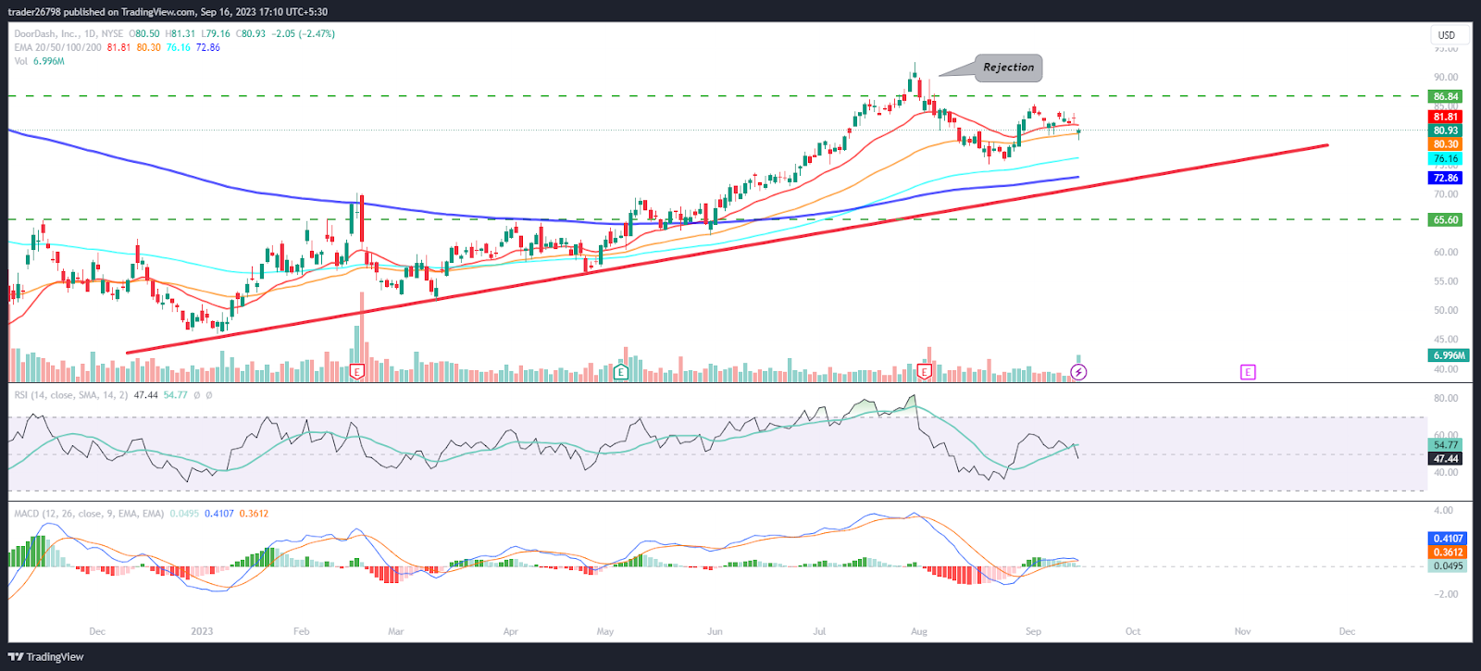The image size is (1481, 671).
Task: Click the 2023 label on the time axis
Action: [x=202, y=632]
